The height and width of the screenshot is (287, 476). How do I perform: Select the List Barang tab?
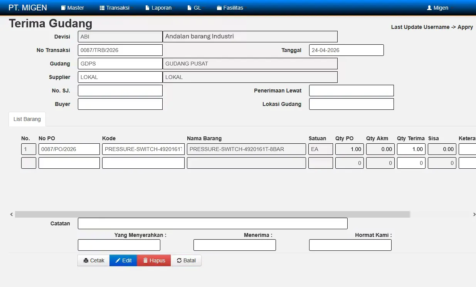point(27,119)
